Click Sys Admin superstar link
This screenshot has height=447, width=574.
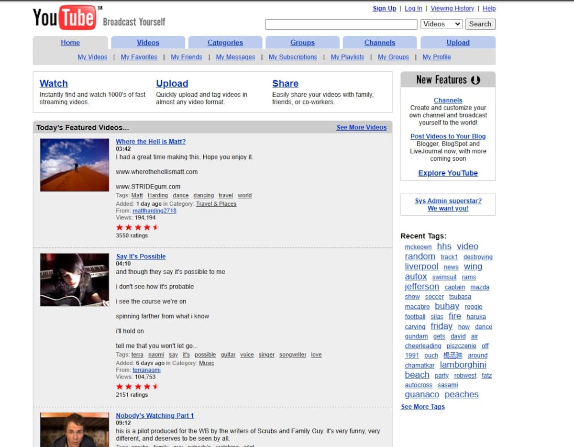(448, 204)
